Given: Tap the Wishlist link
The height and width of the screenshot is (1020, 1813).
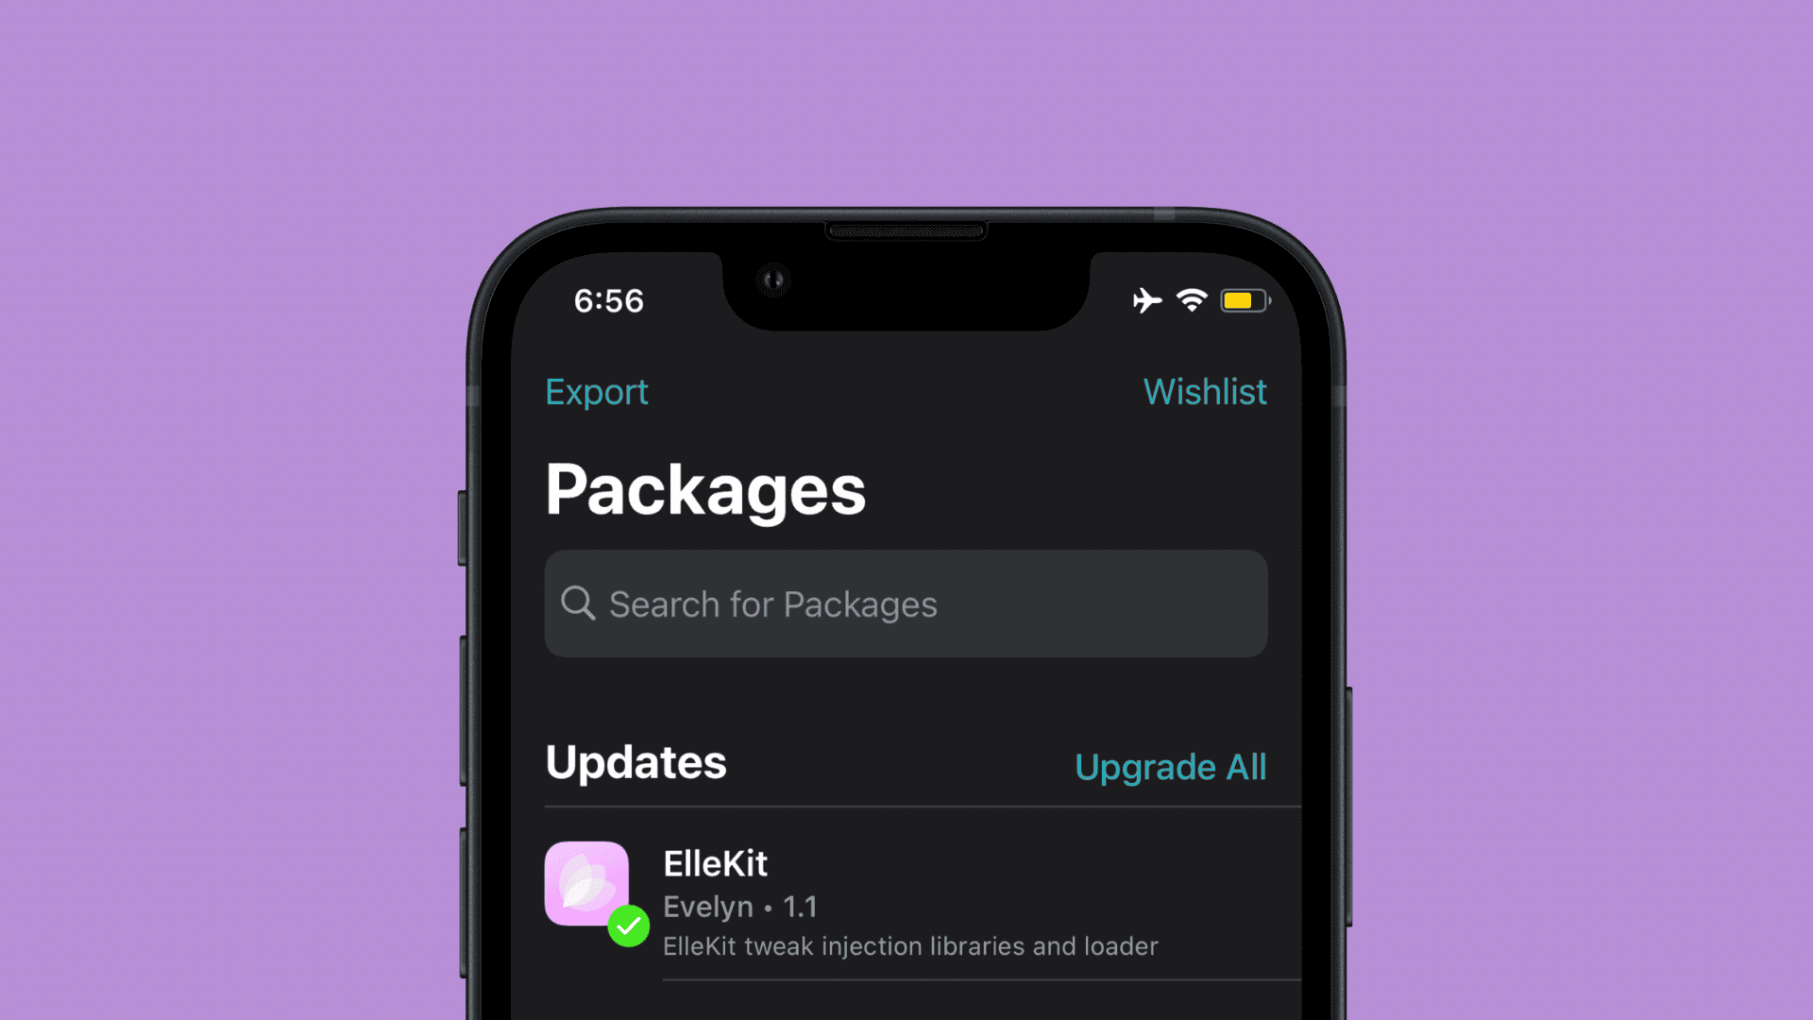Looking at the screenshot, I should point(1204,391).
